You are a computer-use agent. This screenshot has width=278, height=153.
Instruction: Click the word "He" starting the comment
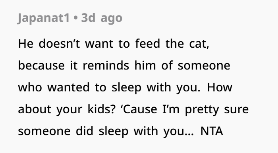(x=26, y=44)
